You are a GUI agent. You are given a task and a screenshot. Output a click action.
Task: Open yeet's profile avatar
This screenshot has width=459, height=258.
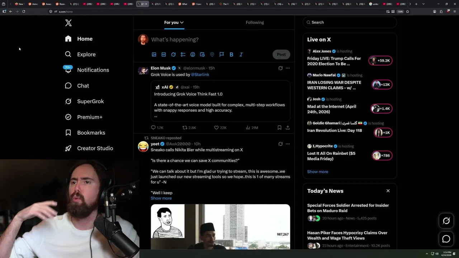pyautogui.click(x=143, y=146)
